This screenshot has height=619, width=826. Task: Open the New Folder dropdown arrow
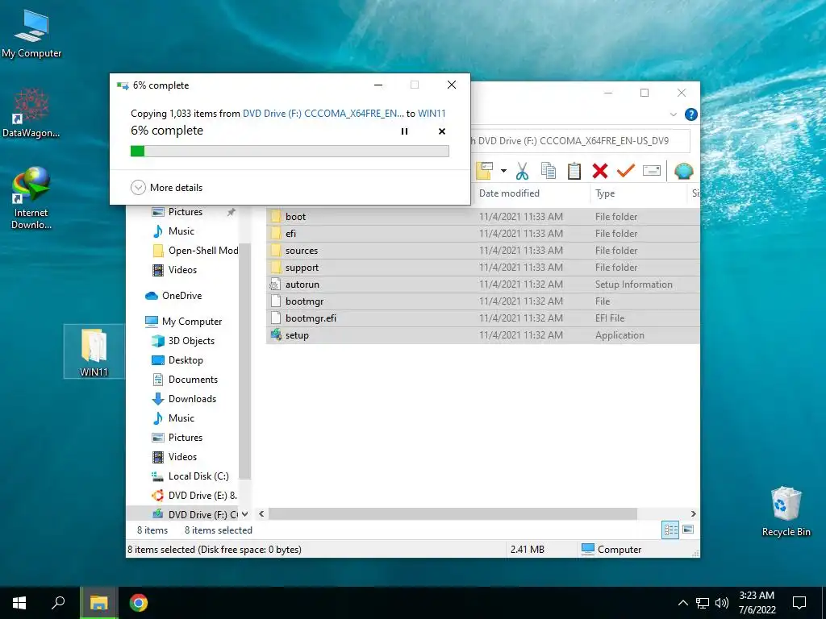503,171
